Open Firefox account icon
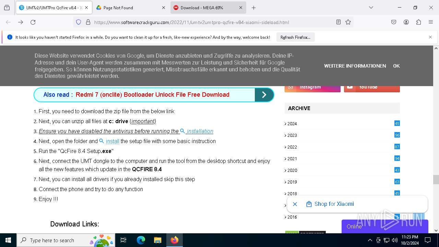Viewport: 439px width, 247px height. pos(406,22)
